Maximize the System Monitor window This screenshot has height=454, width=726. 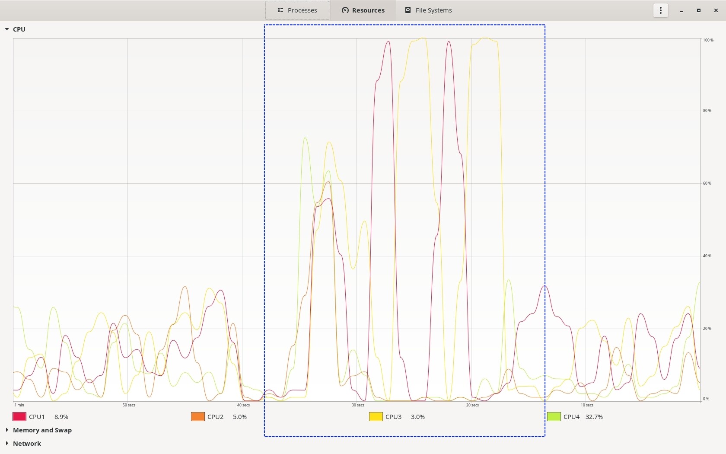[699, 10]
